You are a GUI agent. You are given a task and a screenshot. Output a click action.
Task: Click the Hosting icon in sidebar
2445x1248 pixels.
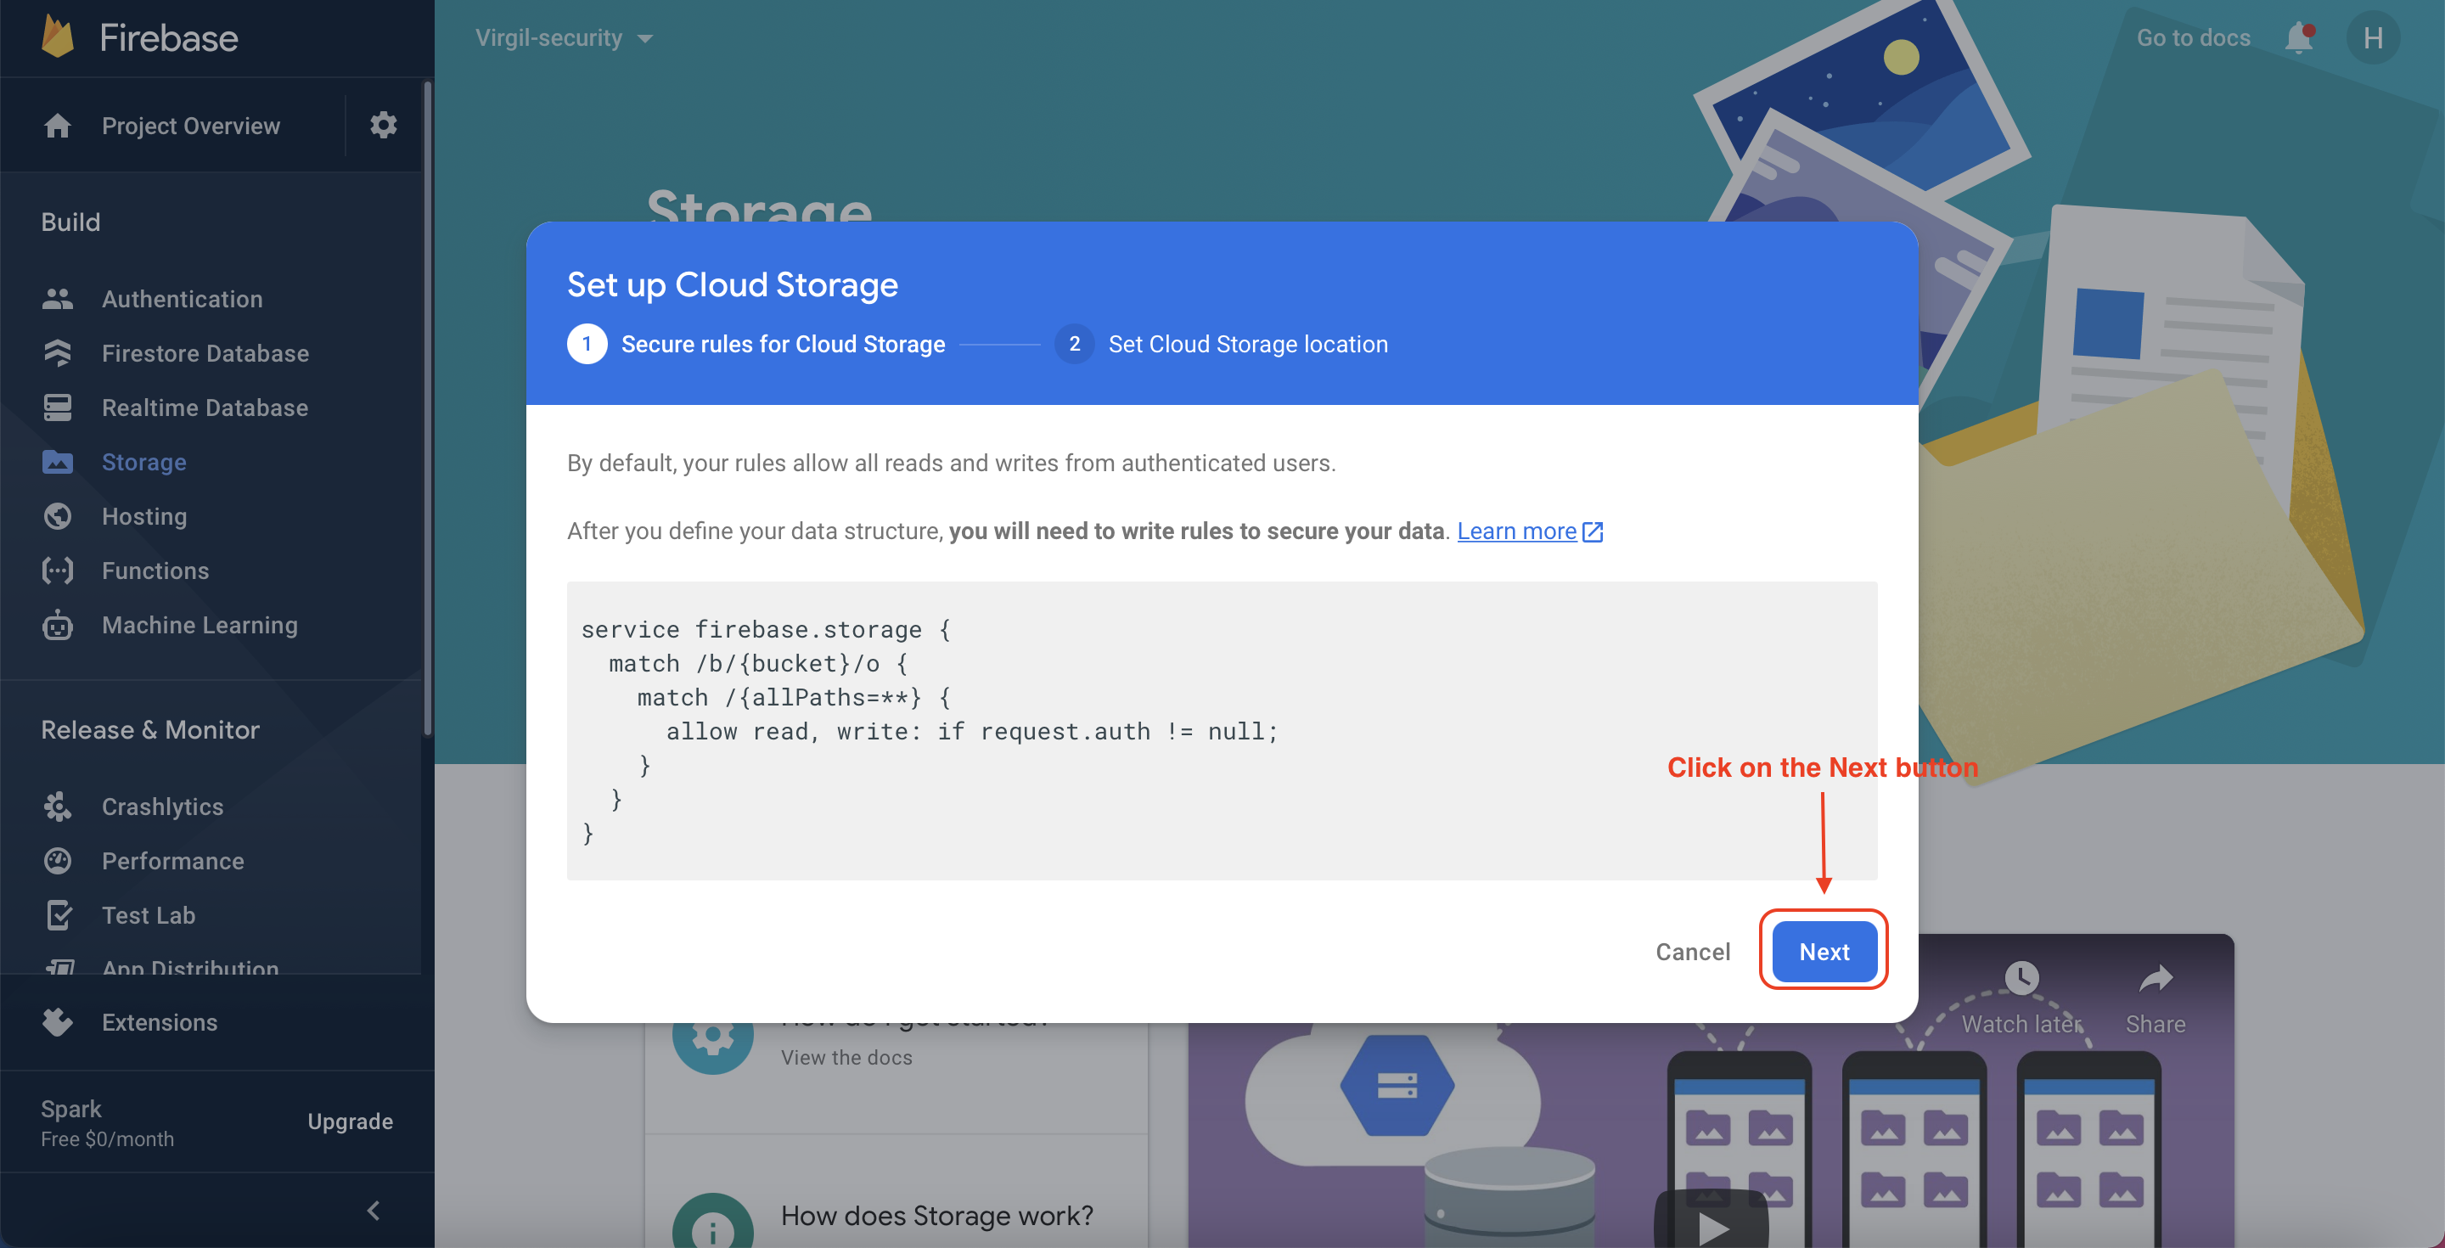[x=58, y=516]
